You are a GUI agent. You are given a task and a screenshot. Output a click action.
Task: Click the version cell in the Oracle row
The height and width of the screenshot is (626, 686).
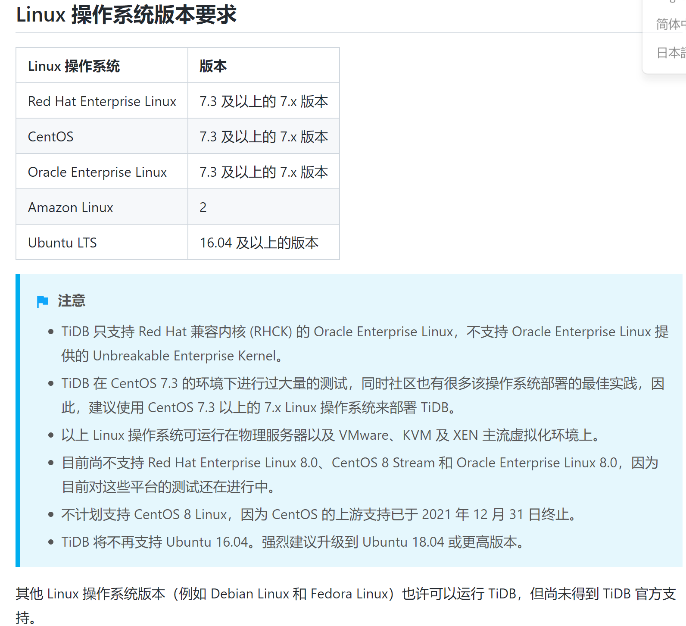click(x=264, y=172)
